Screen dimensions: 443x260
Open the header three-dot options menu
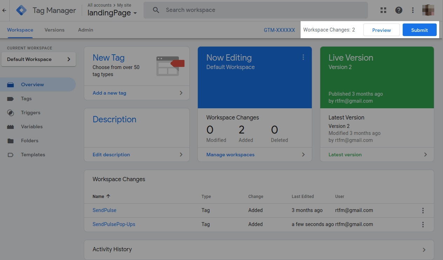413,10
